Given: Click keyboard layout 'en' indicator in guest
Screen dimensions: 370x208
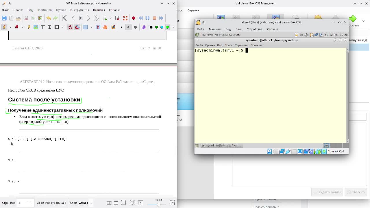Looking at the screenshot, I should [x=301, y=35].
